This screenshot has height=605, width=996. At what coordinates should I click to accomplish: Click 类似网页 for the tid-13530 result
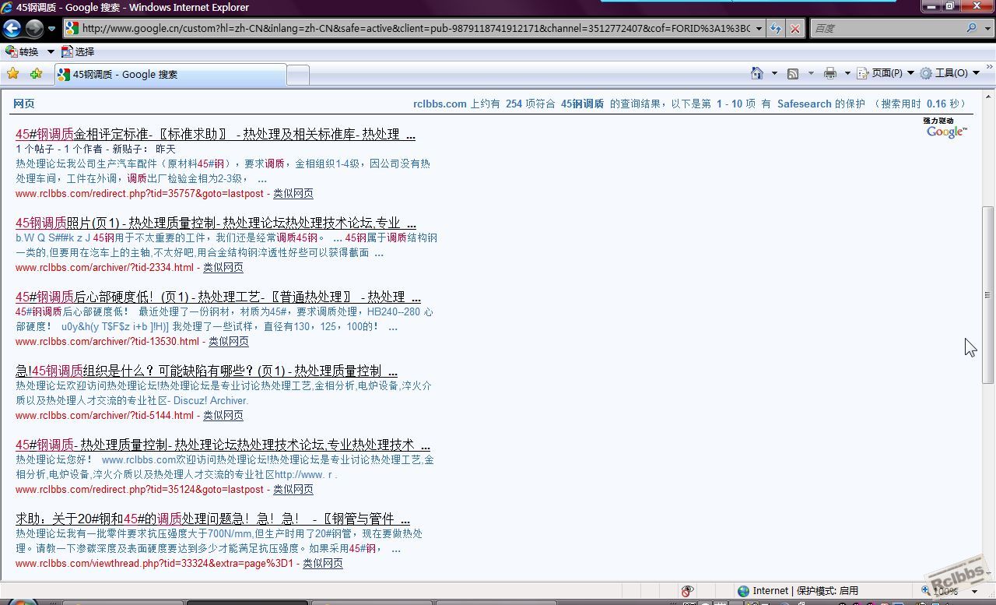229,341
